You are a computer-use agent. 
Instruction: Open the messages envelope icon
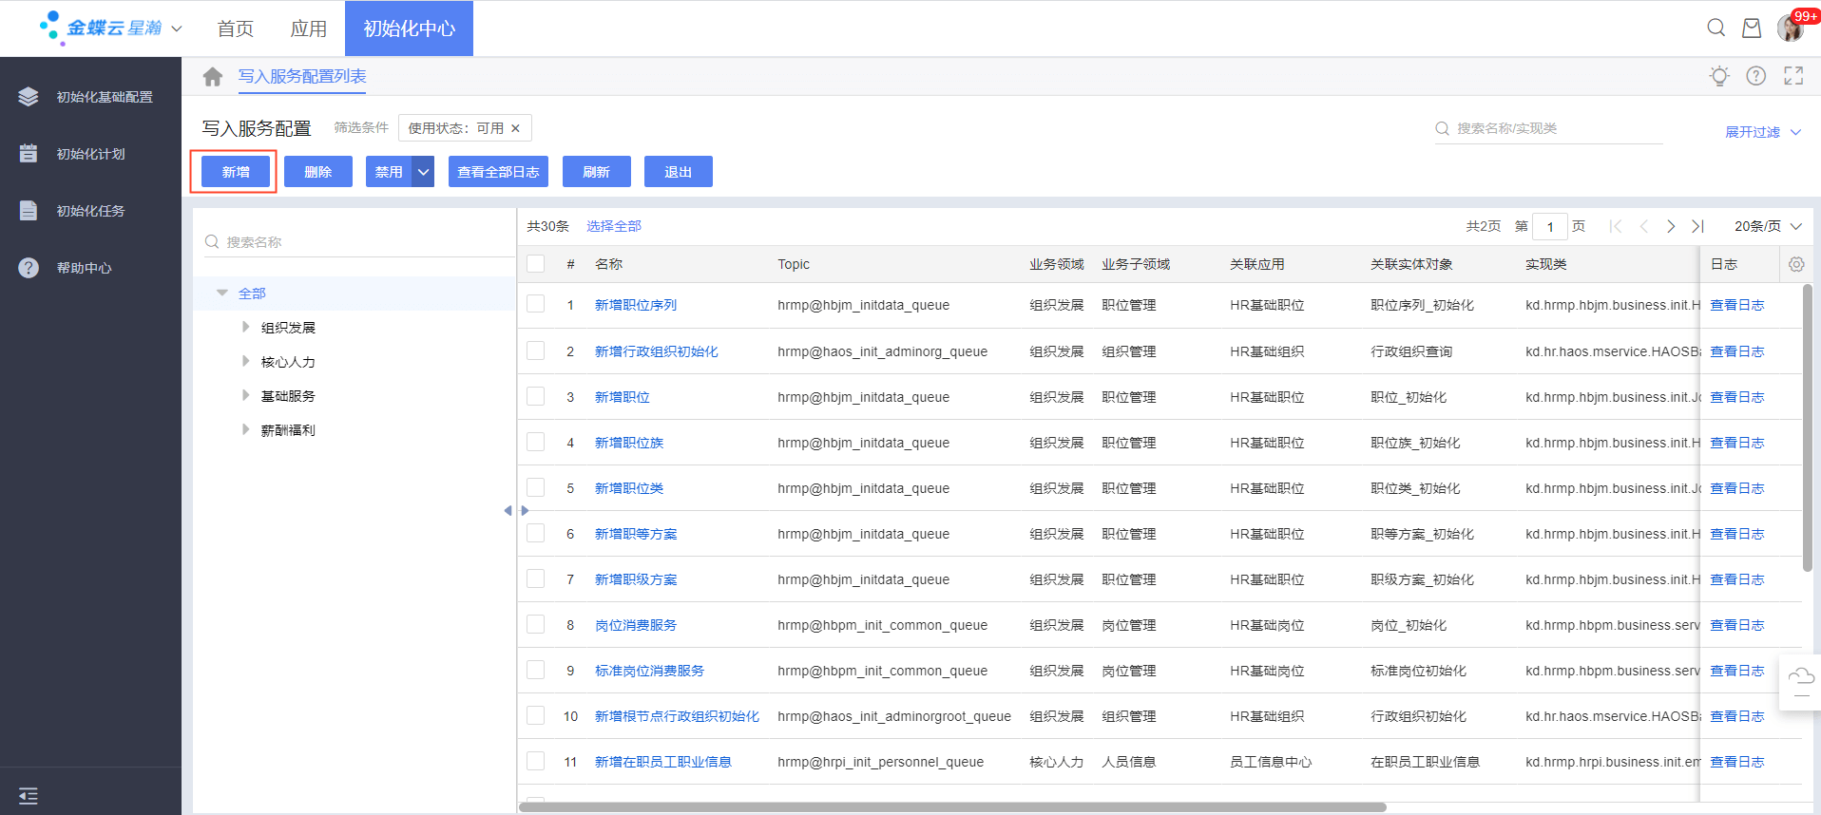pos(1751,28)
